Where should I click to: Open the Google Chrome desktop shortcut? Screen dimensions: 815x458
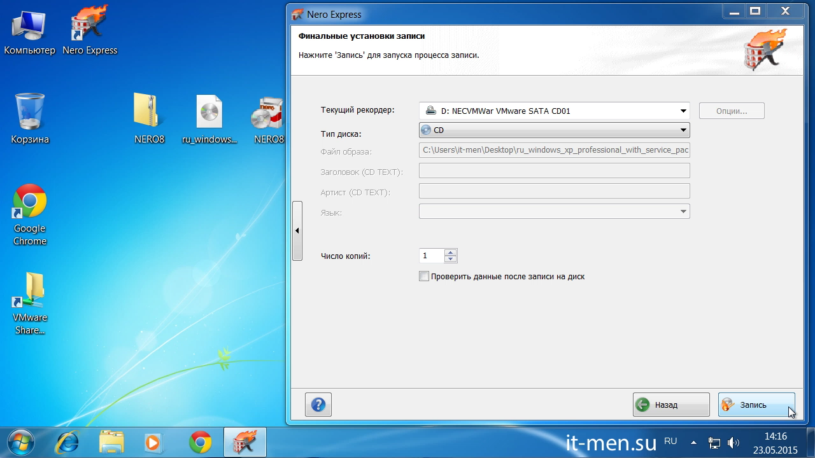pos(30,215)
